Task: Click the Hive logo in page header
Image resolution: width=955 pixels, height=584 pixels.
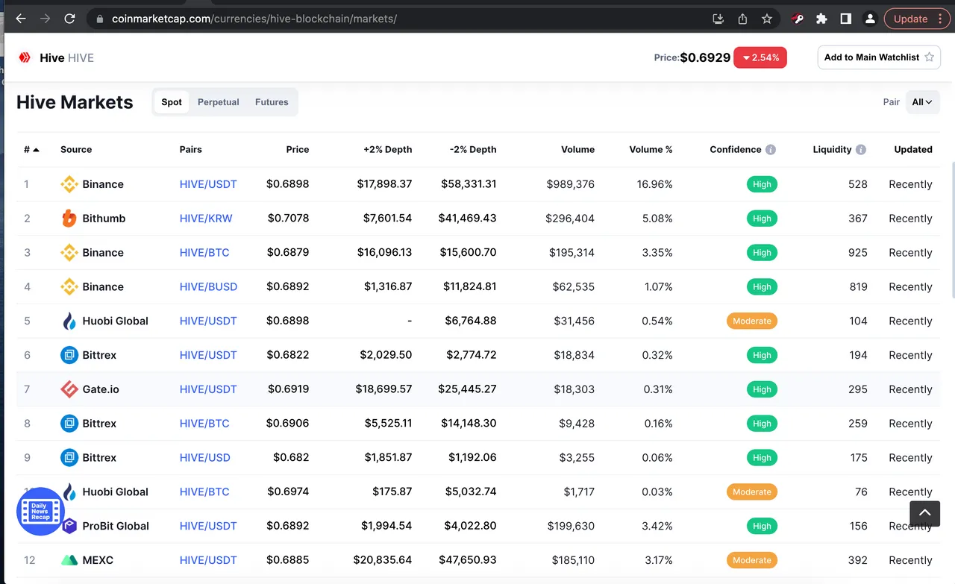Action: pyautogui.click(x=25, y=57)
